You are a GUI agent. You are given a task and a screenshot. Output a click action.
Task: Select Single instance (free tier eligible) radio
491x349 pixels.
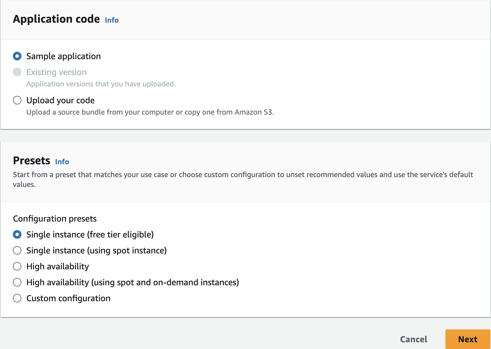point(17,234)
